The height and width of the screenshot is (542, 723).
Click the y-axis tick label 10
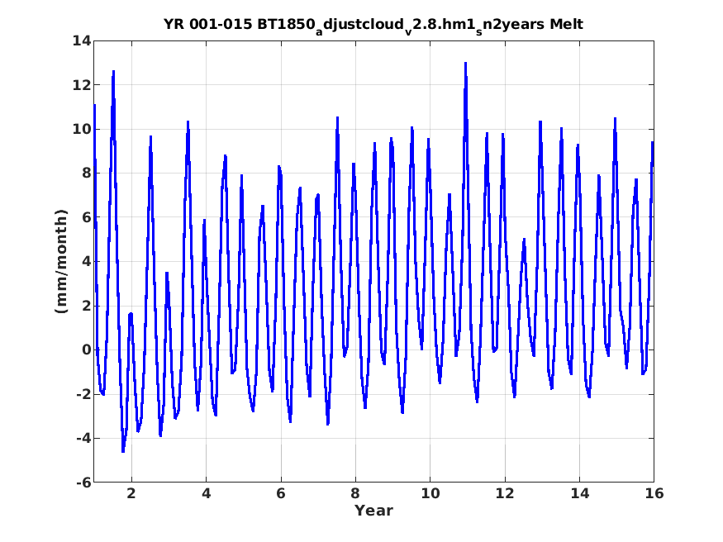pos(82,129)
